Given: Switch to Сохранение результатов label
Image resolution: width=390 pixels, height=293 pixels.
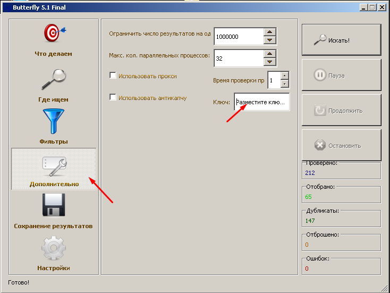Looking at the screenshot, I should click(x=53, y=226).
